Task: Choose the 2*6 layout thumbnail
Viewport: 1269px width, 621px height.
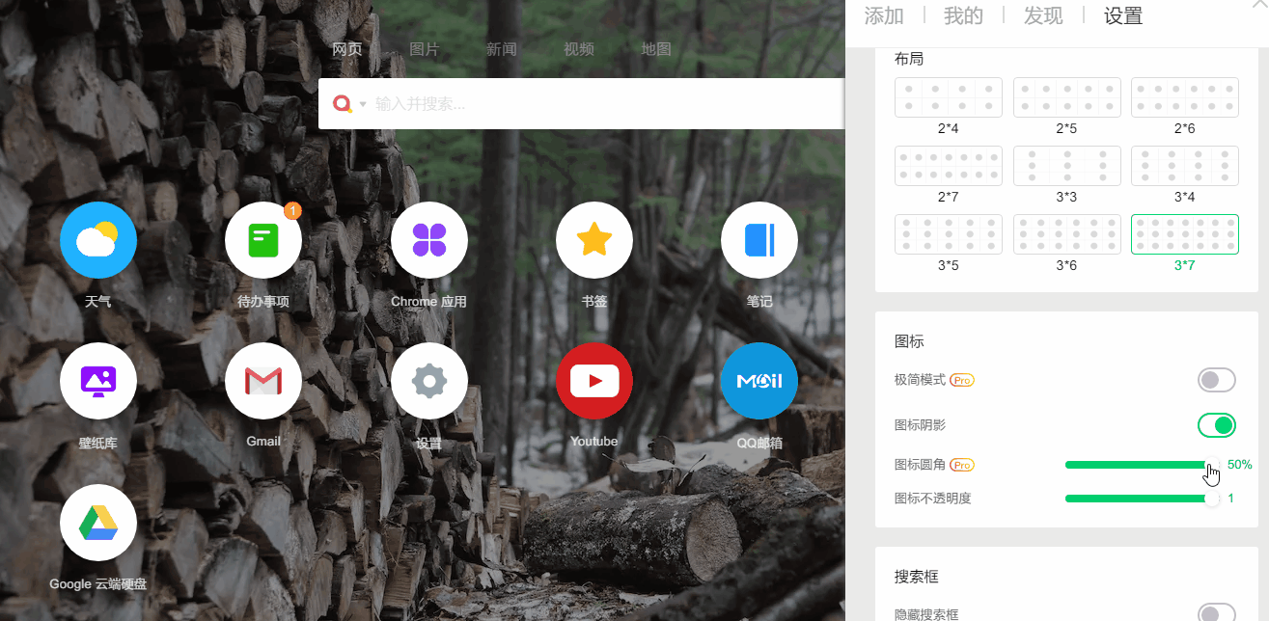Action: 1185,97
